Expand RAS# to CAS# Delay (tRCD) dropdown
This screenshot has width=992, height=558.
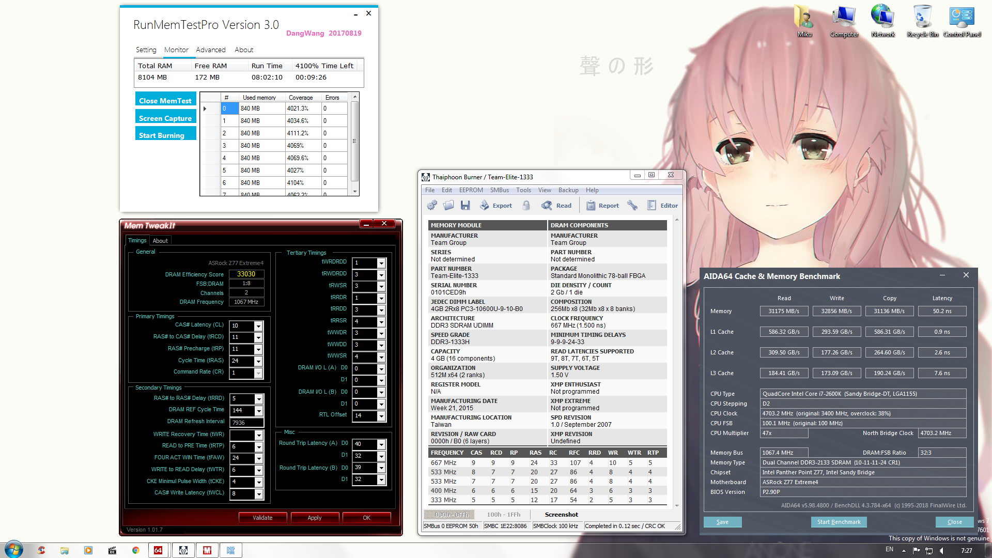pyautogui.click(x=258, y=337)
